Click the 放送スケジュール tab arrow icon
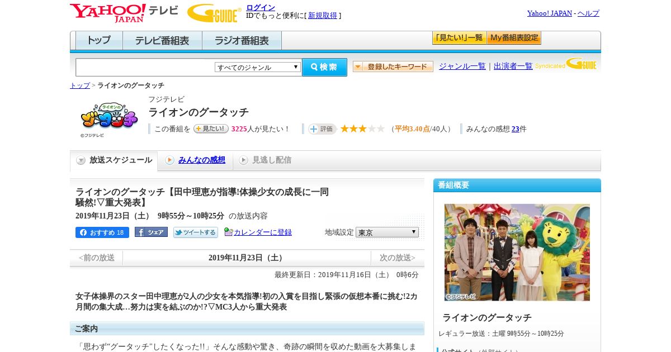This screenshot has width=671, height=352. point(81,160)
